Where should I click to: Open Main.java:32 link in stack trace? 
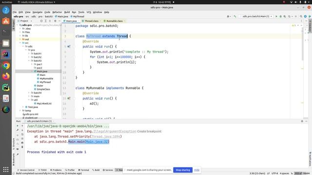(97, 141)
